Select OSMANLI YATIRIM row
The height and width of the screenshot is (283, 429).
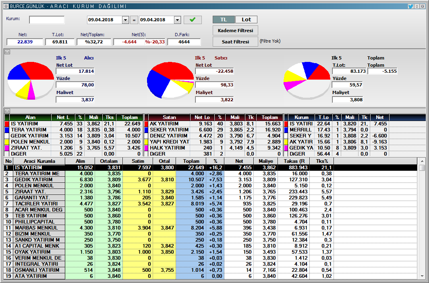click(211, 270)
